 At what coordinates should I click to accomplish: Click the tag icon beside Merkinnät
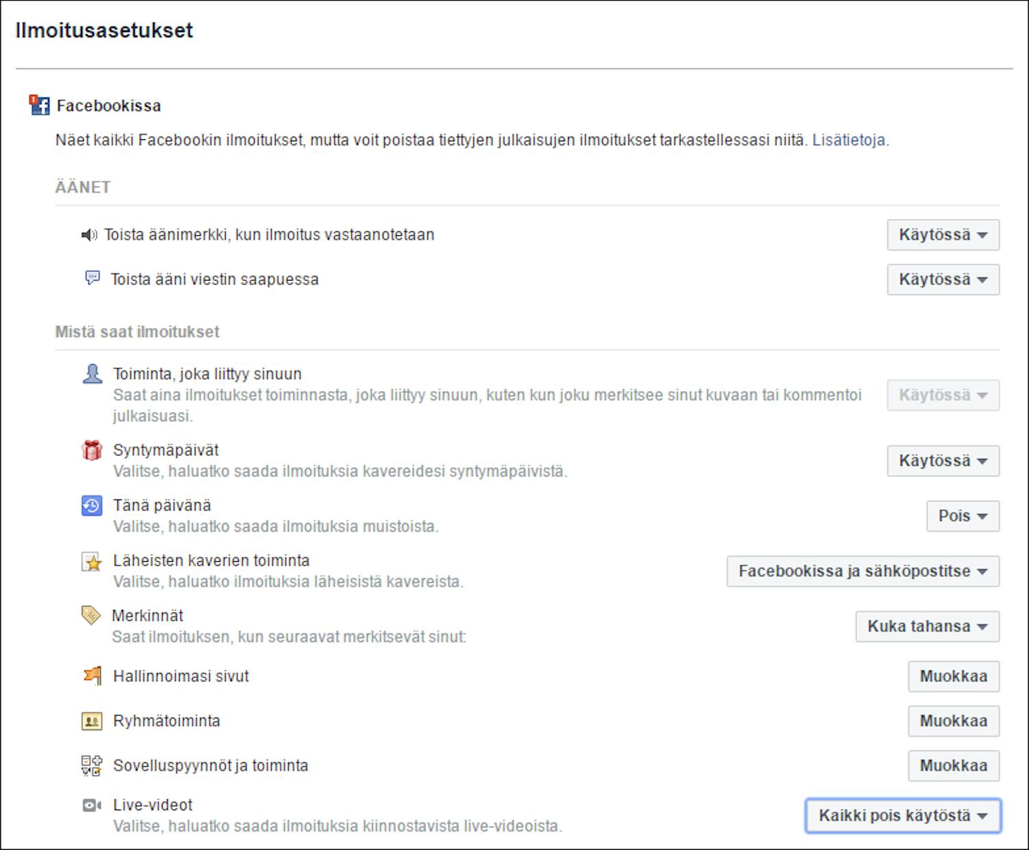[91, 615]
